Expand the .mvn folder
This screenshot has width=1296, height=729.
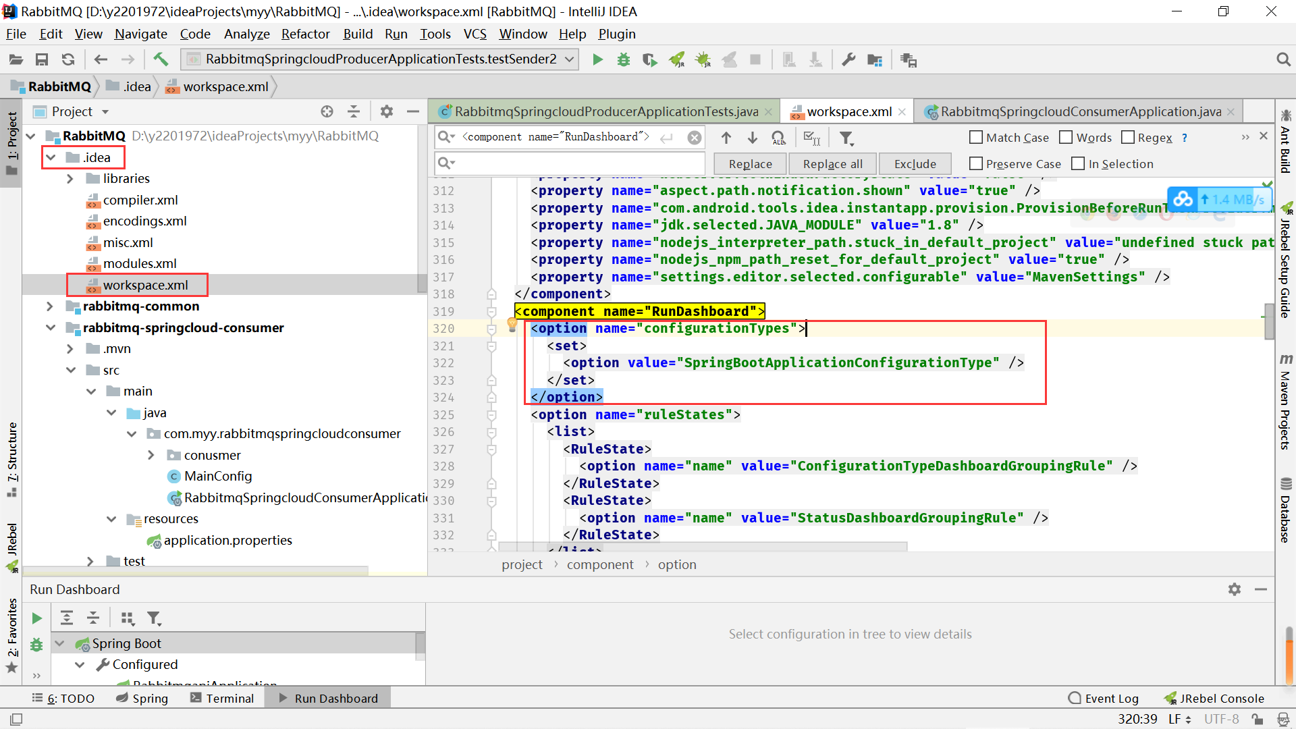(x=70, y=349)
